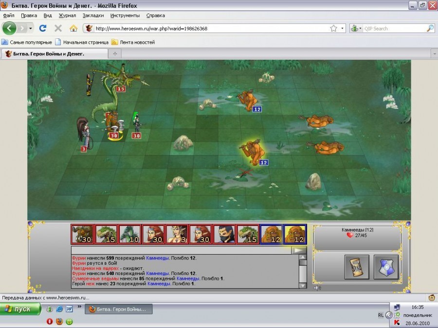Open the back/forward history dropdown
Screen dimensions: 438x328
click(x=31, y=28)
